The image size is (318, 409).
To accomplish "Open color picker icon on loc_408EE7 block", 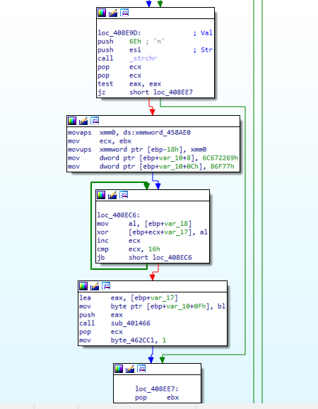I will click(119, 369).
